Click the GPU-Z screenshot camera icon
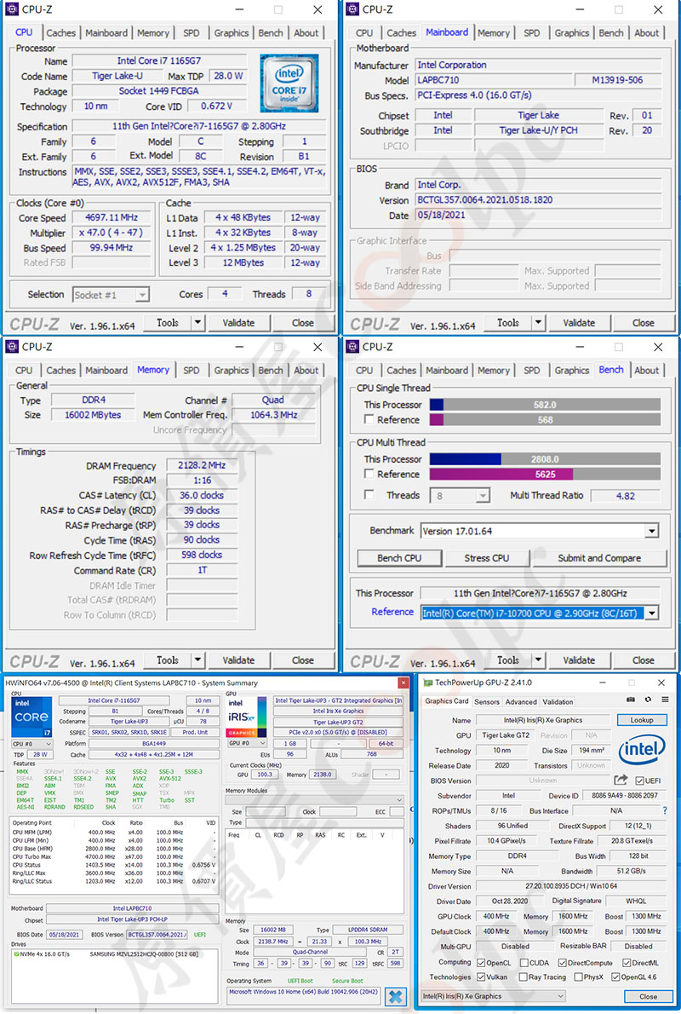 click(631, 700)
